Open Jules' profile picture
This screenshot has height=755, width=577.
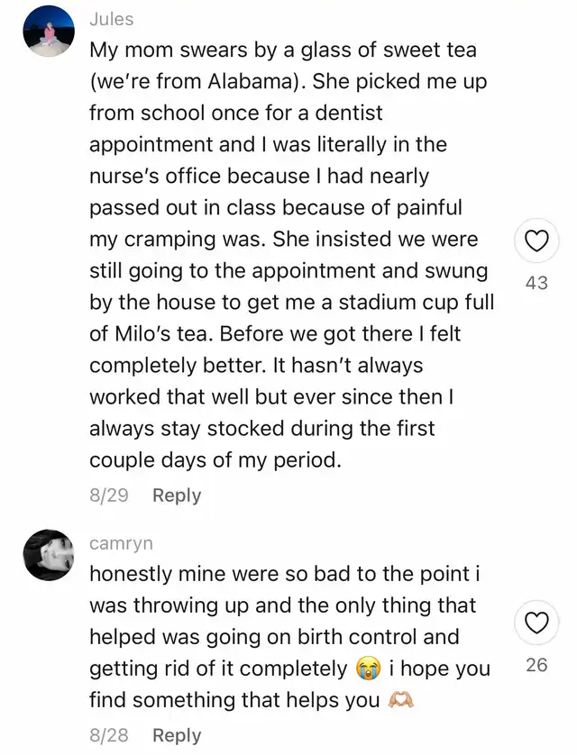(x=49, y=32)
